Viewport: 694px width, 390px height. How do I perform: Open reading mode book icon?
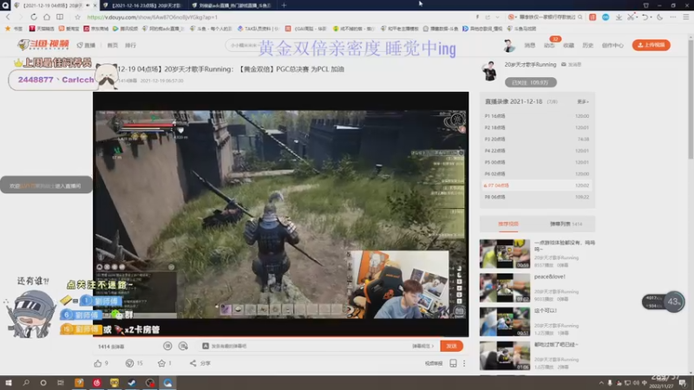(x=60, y=17)
